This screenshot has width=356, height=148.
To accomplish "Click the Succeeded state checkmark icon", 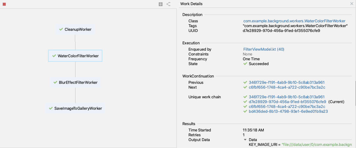I will coord(245,64).
